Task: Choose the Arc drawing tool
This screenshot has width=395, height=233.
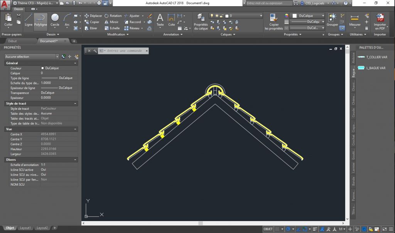Action: click(x=67, y=20)
